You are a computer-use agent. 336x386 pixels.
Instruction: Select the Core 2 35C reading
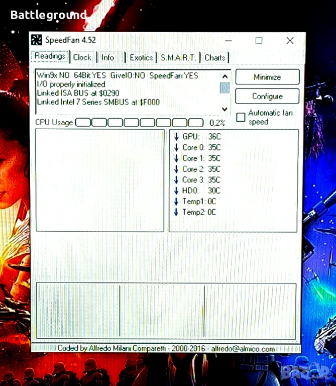[202, 169]
